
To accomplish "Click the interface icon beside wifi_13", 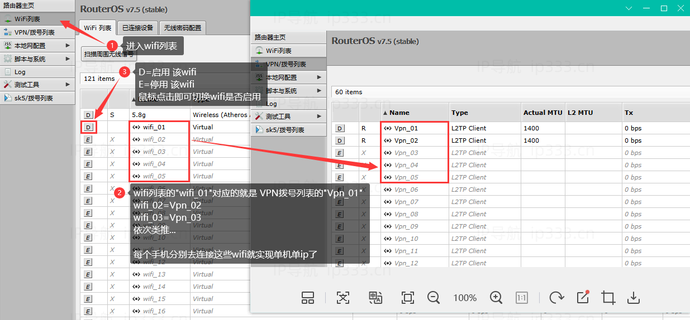I will (136, 274).
